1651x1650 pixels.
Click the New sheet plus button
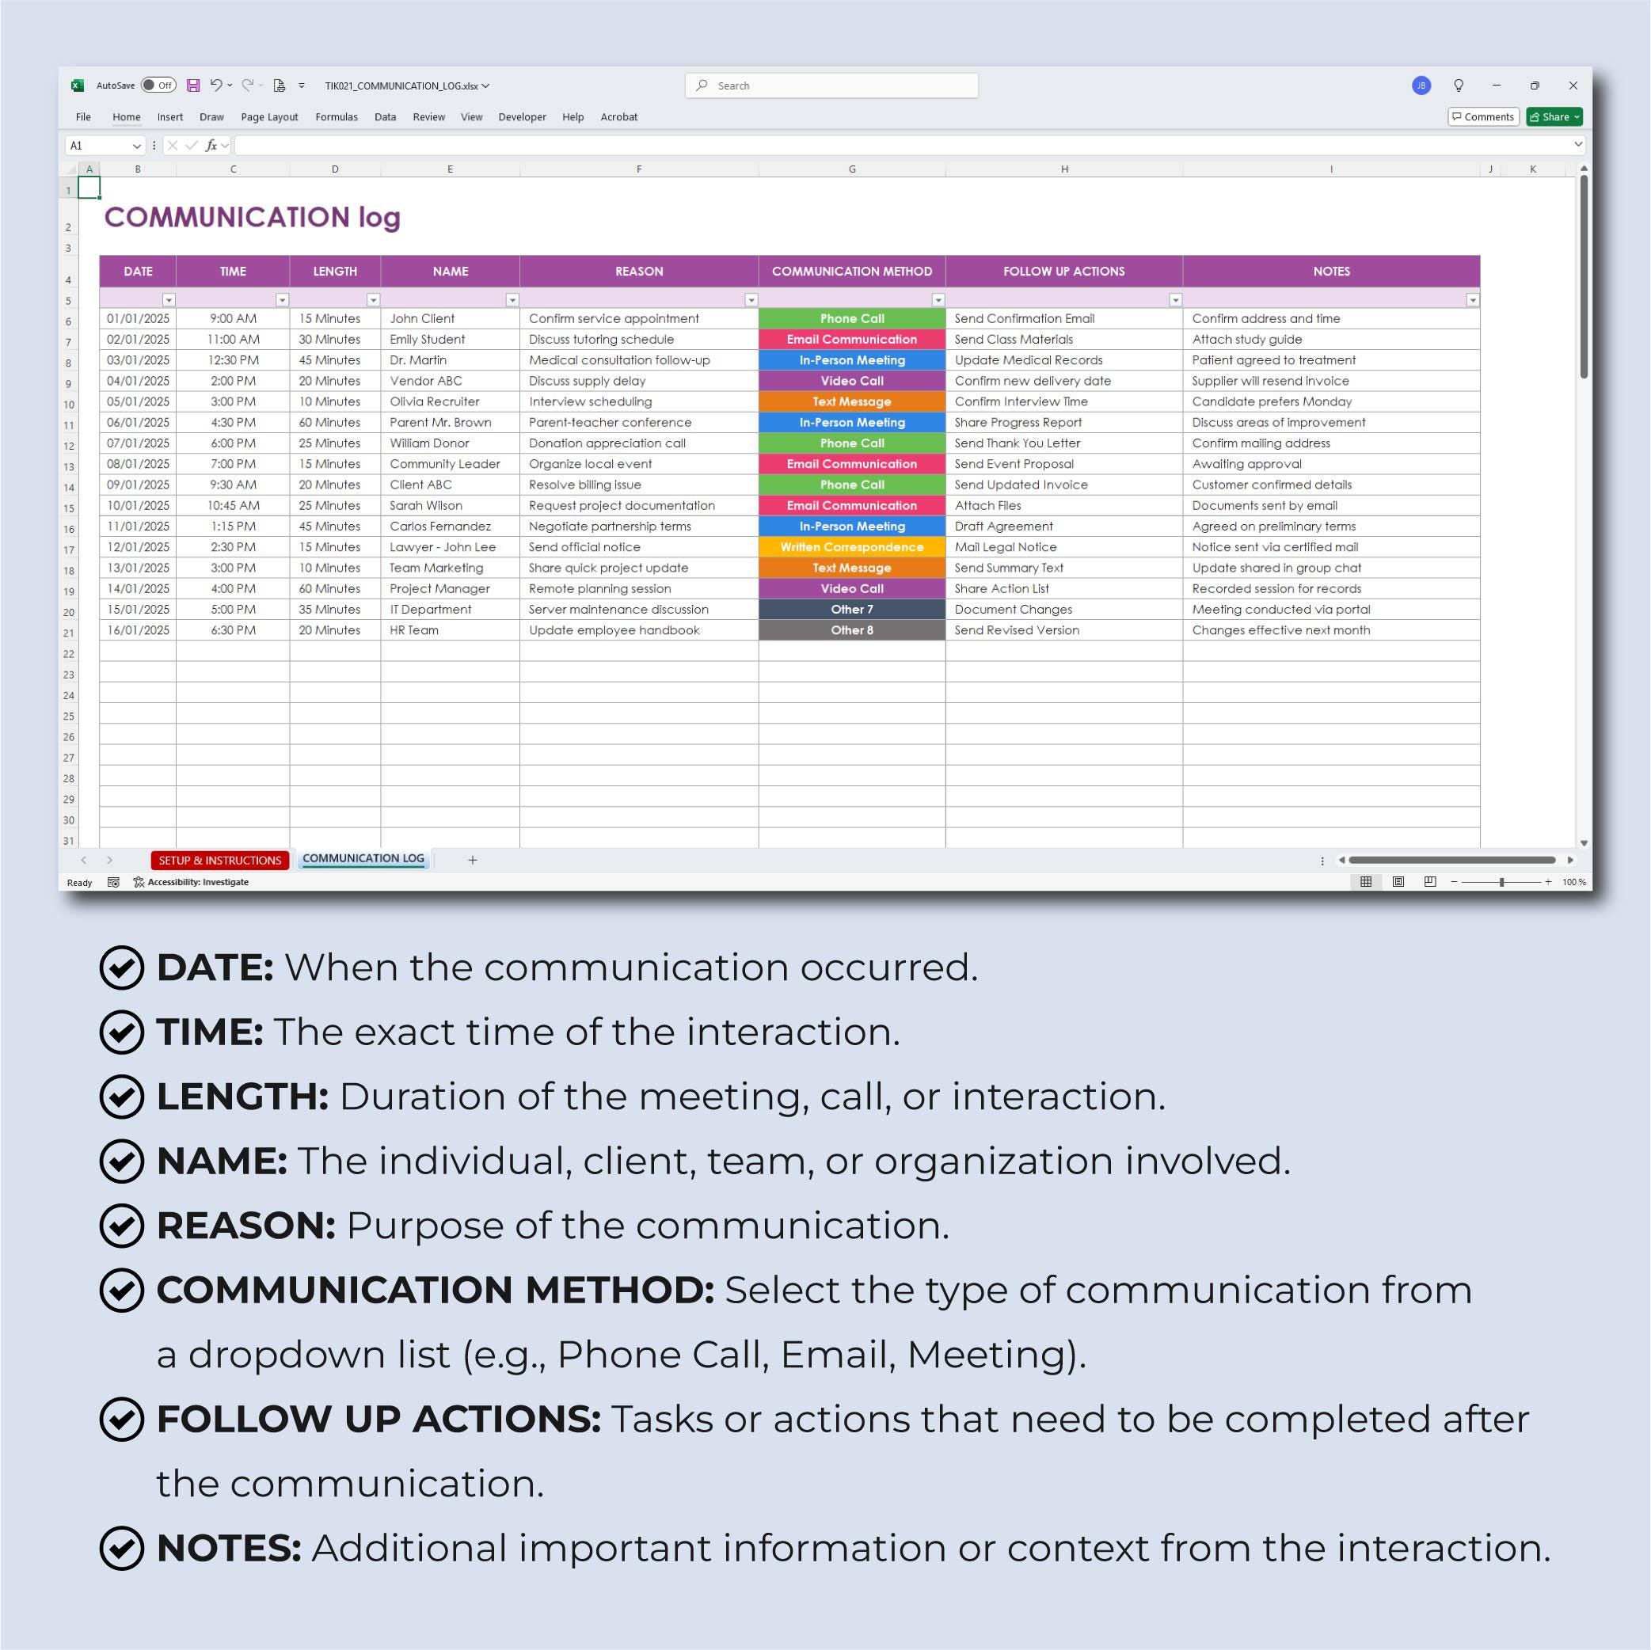pyautogui.click(x=473, y=861)
